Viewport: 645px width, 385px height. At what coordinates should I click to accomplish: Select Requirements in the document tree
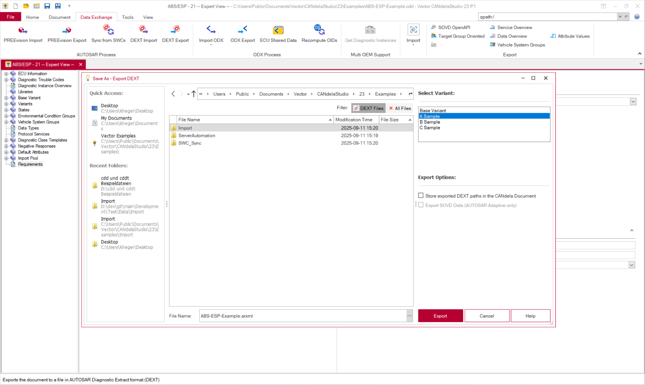click(30, 164)
